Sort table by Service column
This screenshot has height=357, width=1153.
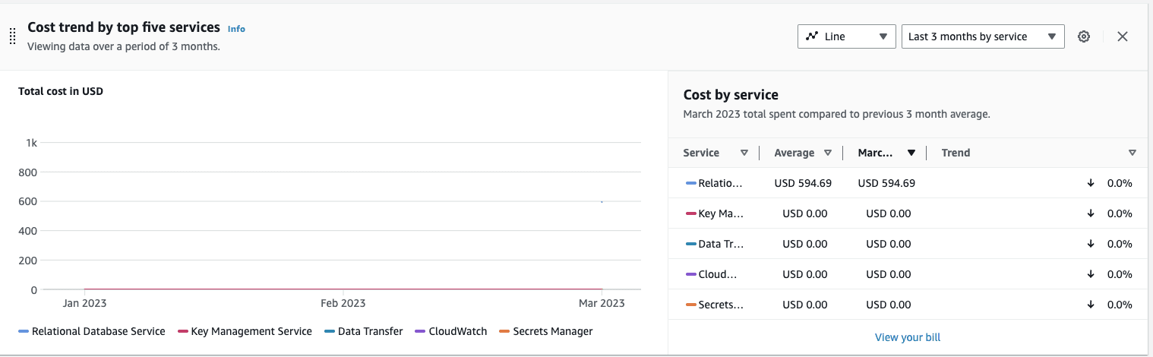pyautogui.click(x=744, y=153)
